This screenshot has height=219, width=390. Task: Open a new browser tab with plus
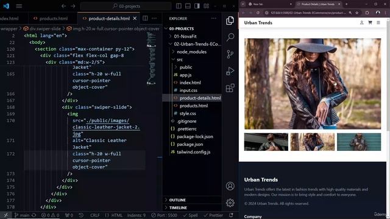[346, 4]
